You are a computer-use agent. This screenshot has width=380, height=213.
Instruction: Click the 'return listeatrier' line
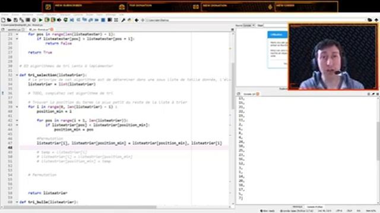(x=47, y=193)
